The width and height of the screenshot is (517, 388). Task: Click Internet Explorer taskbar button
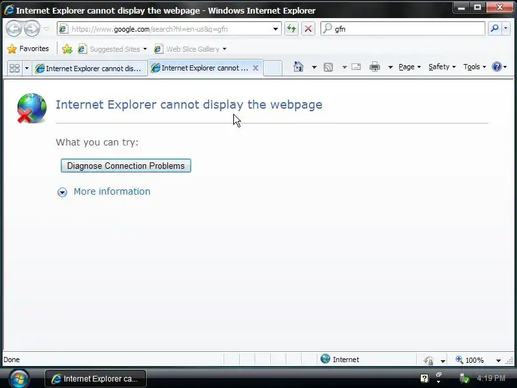tap(95, 378)
